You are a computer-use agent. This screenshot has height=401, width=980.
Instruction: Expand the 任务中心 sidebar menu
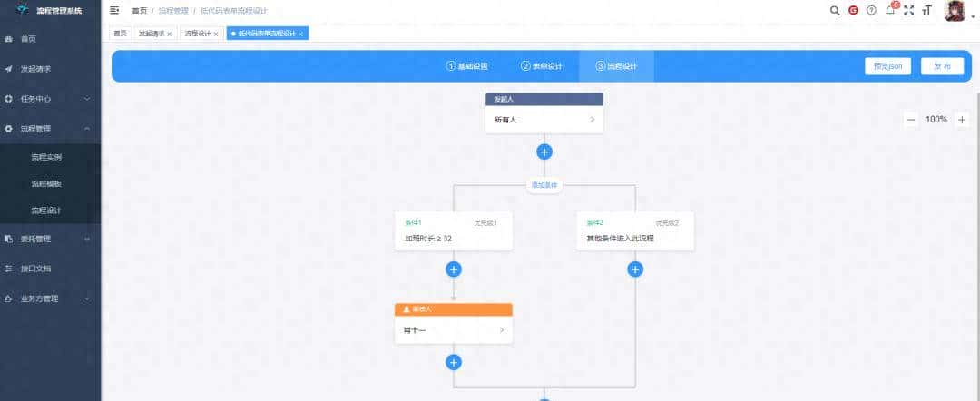pyautogui.click(x=50, y=98)
